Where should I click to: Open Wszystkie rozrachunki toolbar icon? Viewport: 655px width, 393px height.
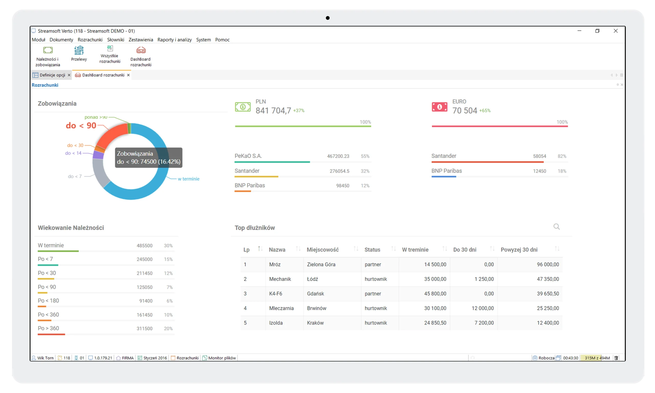tap(110, 48)
